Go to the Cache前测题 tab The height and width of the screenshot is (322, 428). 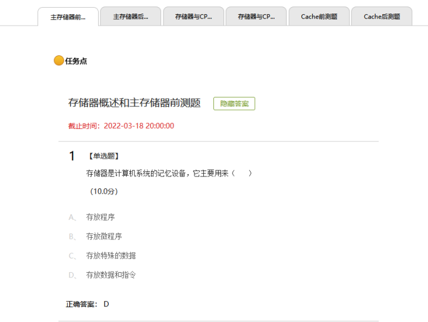[x=319, y=17]
